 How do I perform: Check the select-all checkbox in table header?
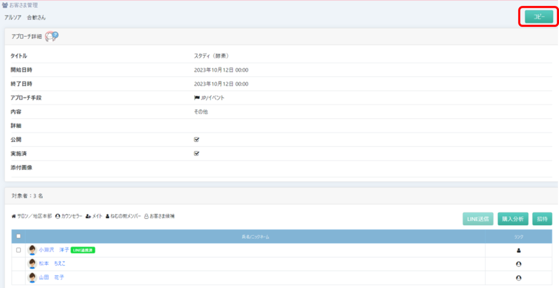pos(19,237)
